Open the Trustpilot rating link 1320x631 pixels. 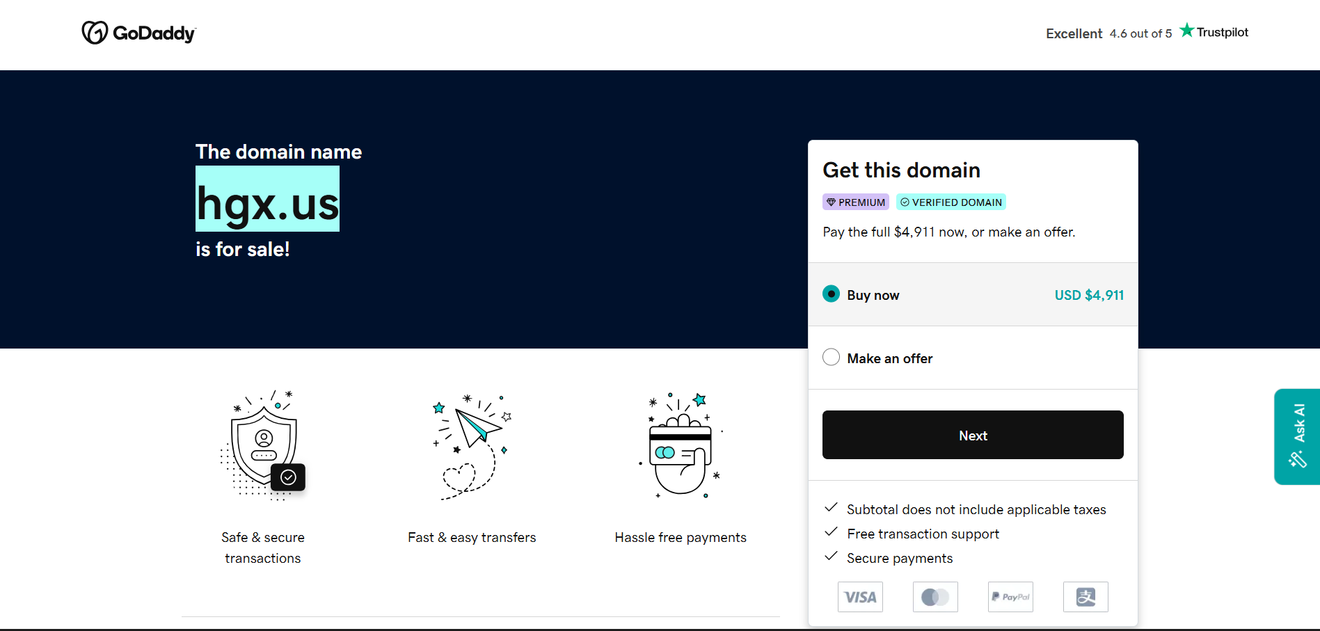(x=1146, y=33)
